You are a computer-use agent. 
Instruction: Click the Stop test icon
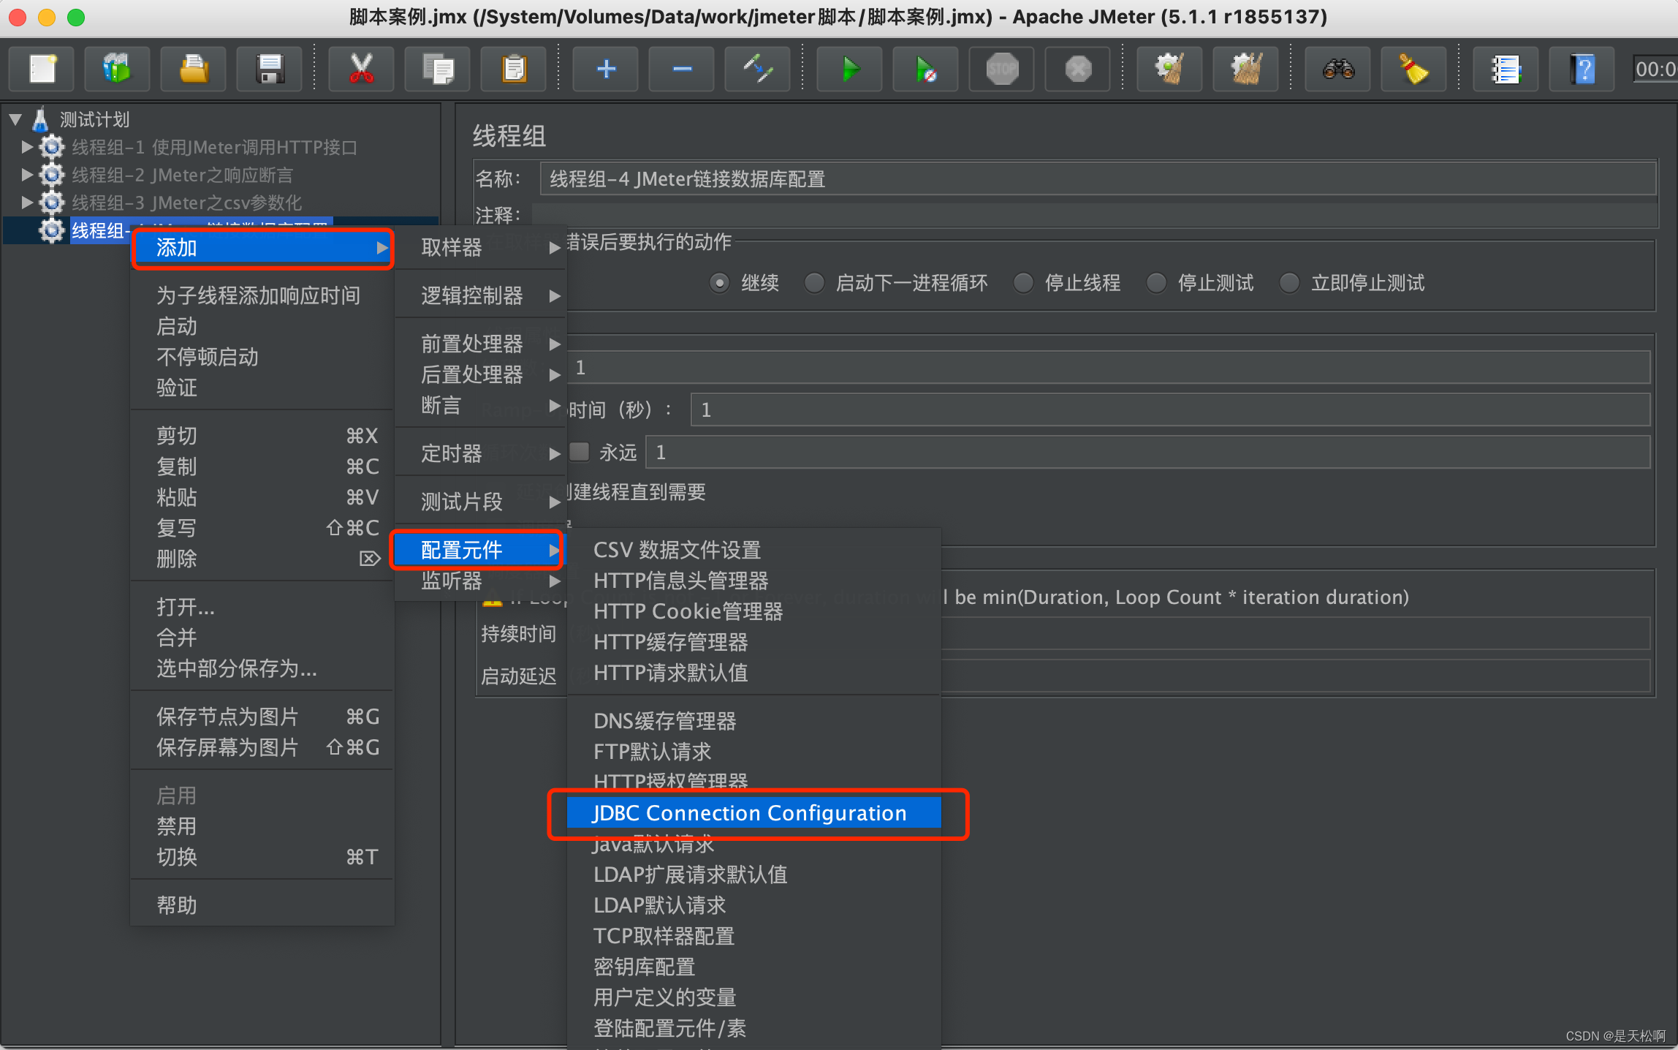click(x=1002, y=69)
